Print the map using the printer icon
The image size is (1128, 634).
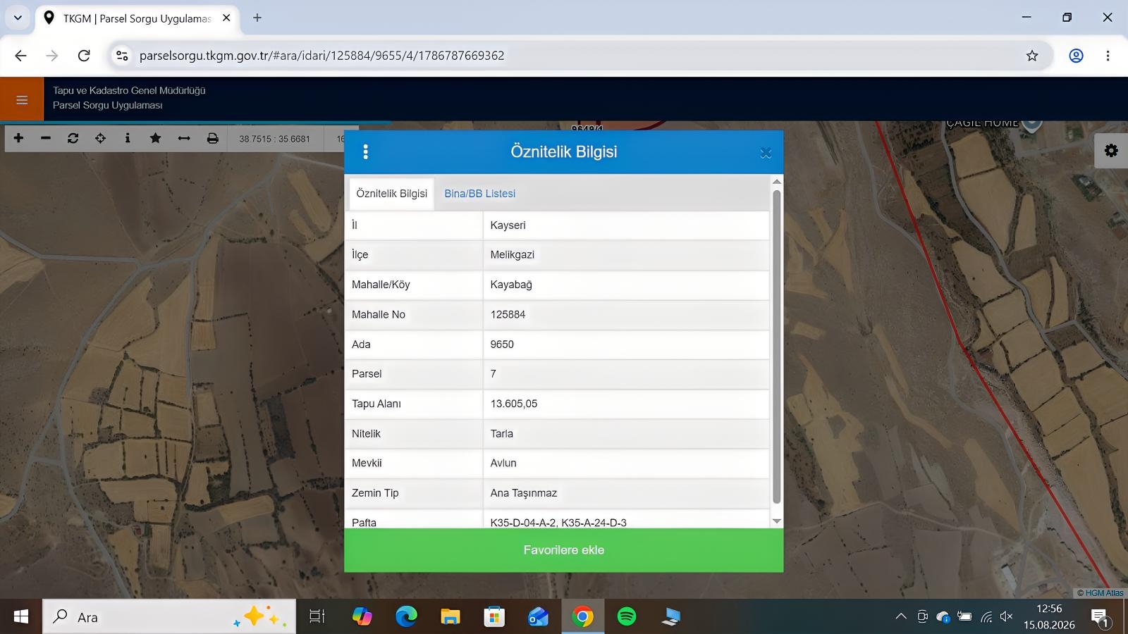click(x=212, y=138)
